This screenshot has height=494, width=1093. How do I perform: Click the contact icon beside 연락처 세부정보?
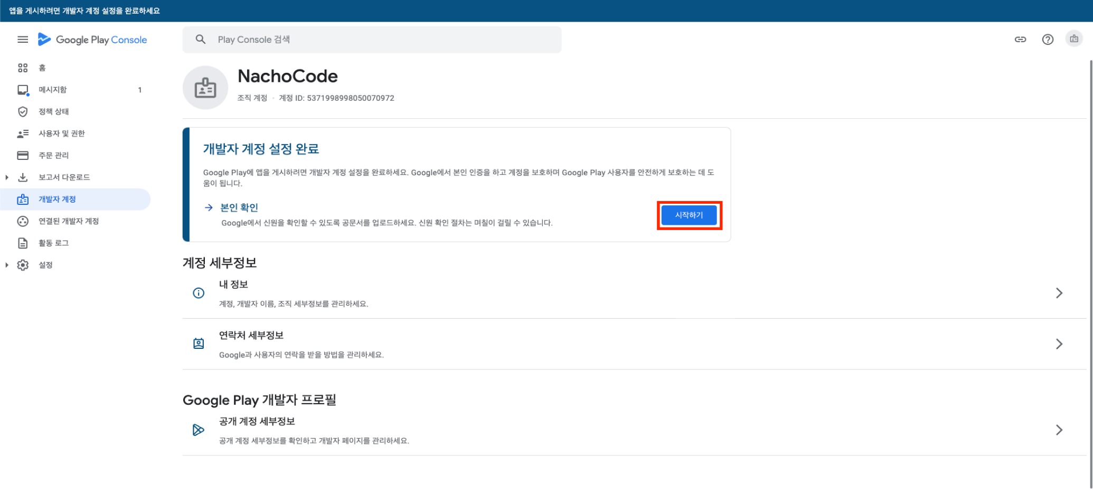pyautogui.click(x=199, y=344)
